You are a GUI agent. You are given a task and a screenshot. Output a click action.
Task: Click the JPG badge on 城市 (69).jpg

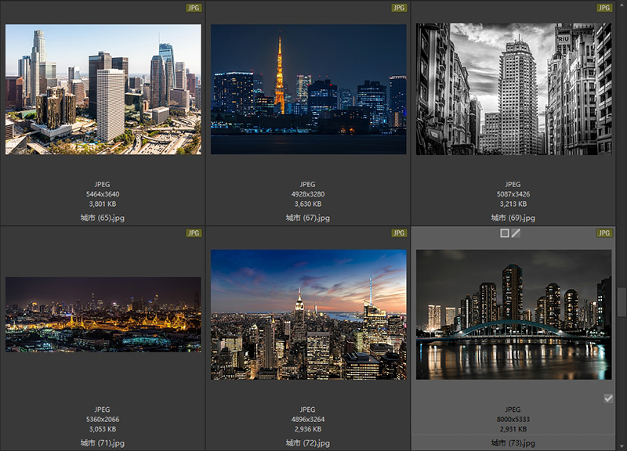click(605, 8)
